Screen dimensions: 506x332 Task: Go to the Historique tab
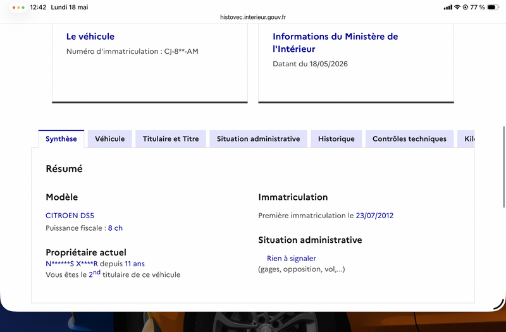click(x=336, y=139)
